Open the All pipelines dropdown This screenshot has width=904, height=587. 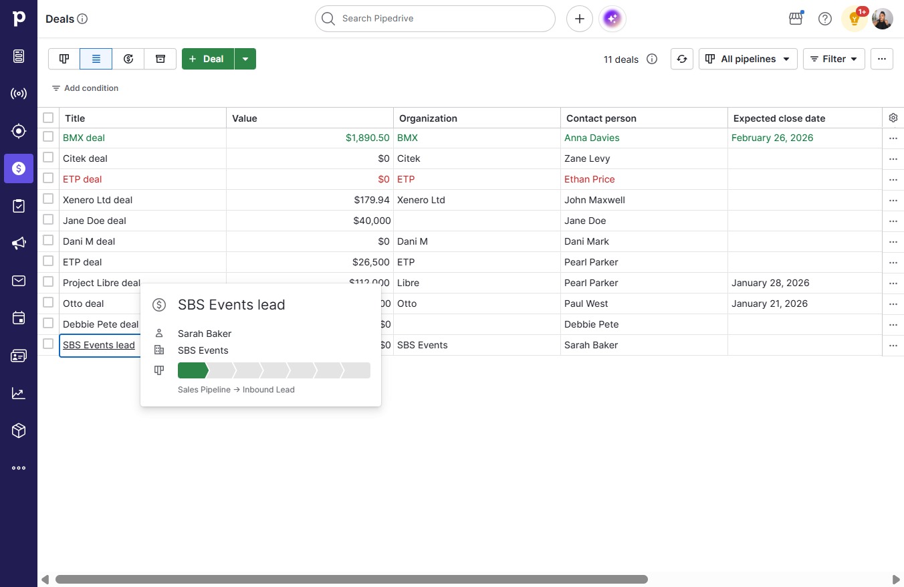[x=748, y=59]
